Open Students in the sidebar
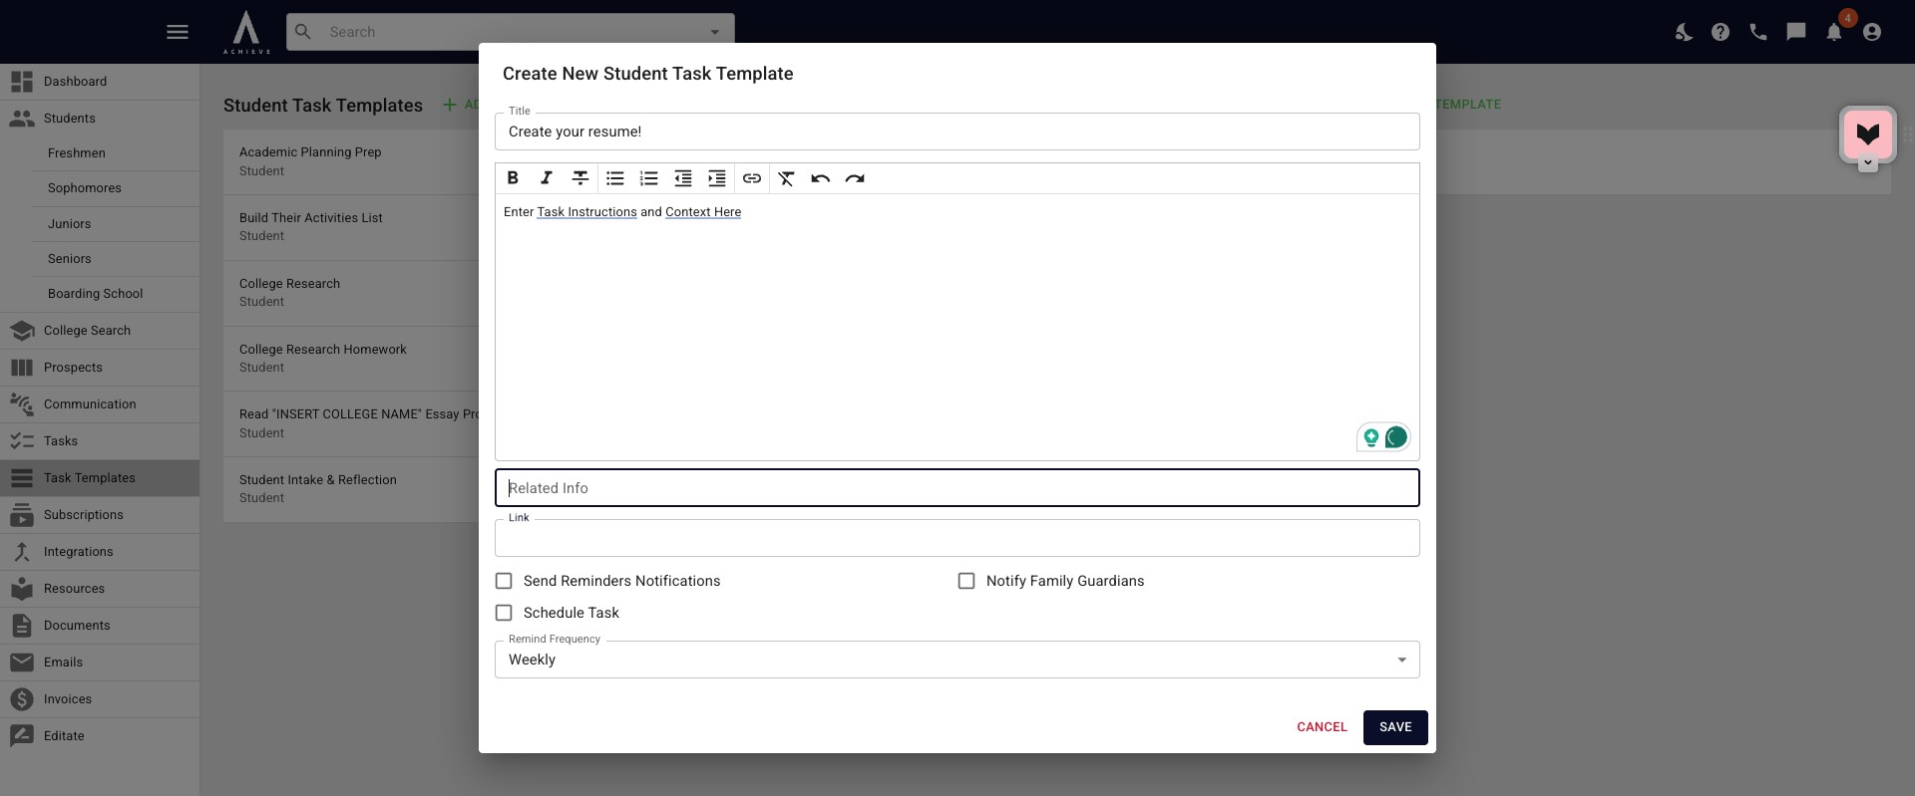Image resolution: width=1915 pixels, height=796 pixels. pos(100,119)
